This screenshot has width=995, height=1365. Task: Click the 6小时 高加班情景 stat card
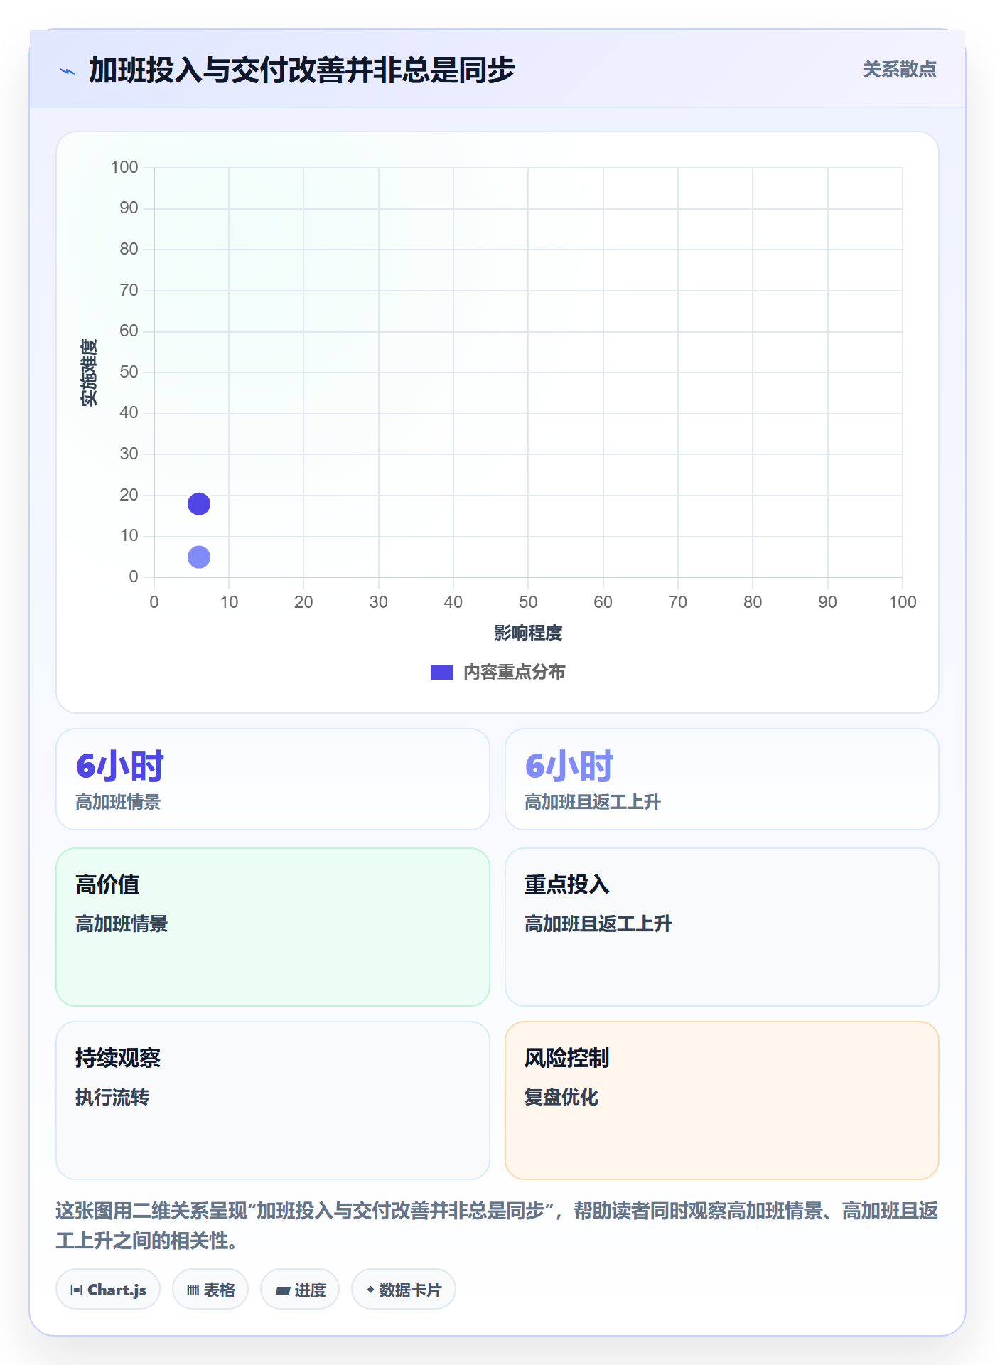coord(273,779)
